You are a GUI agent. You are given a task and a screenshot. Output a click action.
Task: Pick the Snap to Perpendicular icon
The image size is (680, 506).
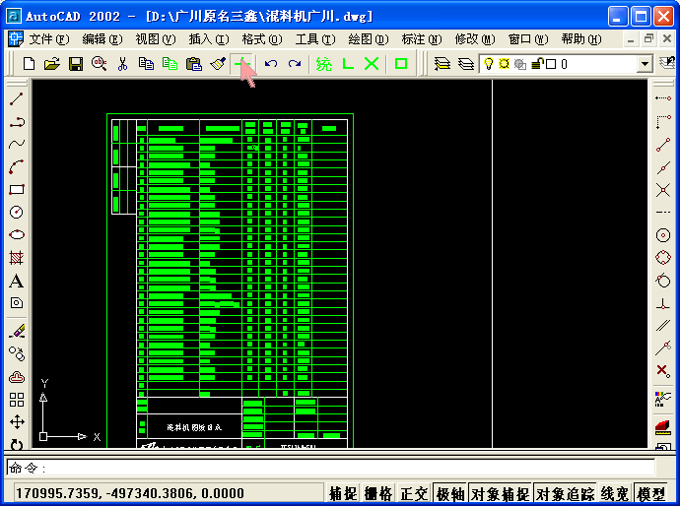point(663,303)
